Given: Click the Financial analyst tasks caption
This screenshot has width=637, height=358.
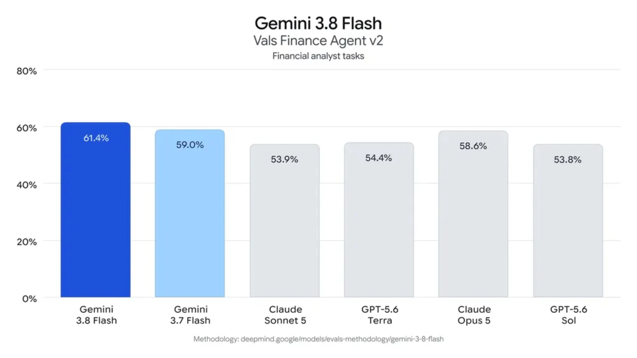Looking at the screenshot, I should click(318, 56).
